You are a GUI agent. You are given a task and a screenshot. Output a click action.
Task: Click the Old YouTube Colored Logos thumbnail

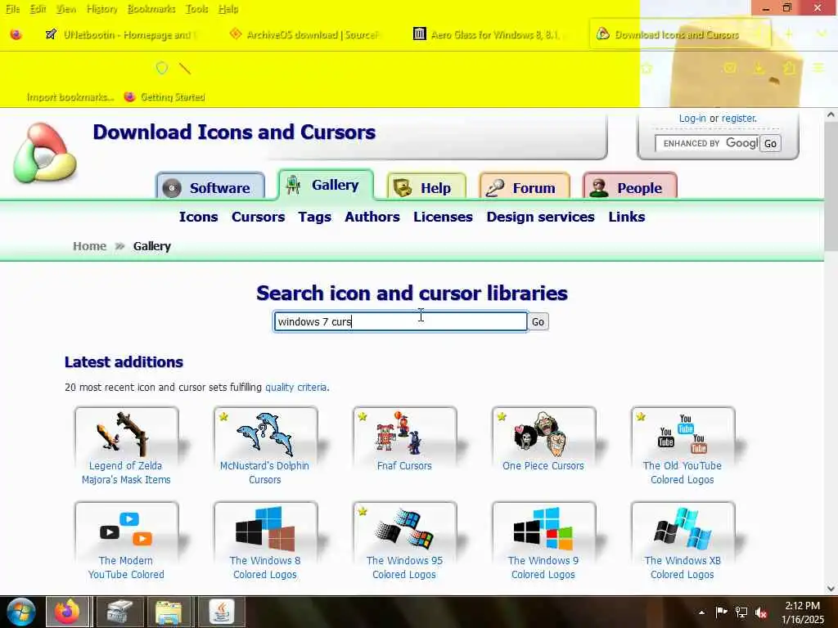(683, 434)
